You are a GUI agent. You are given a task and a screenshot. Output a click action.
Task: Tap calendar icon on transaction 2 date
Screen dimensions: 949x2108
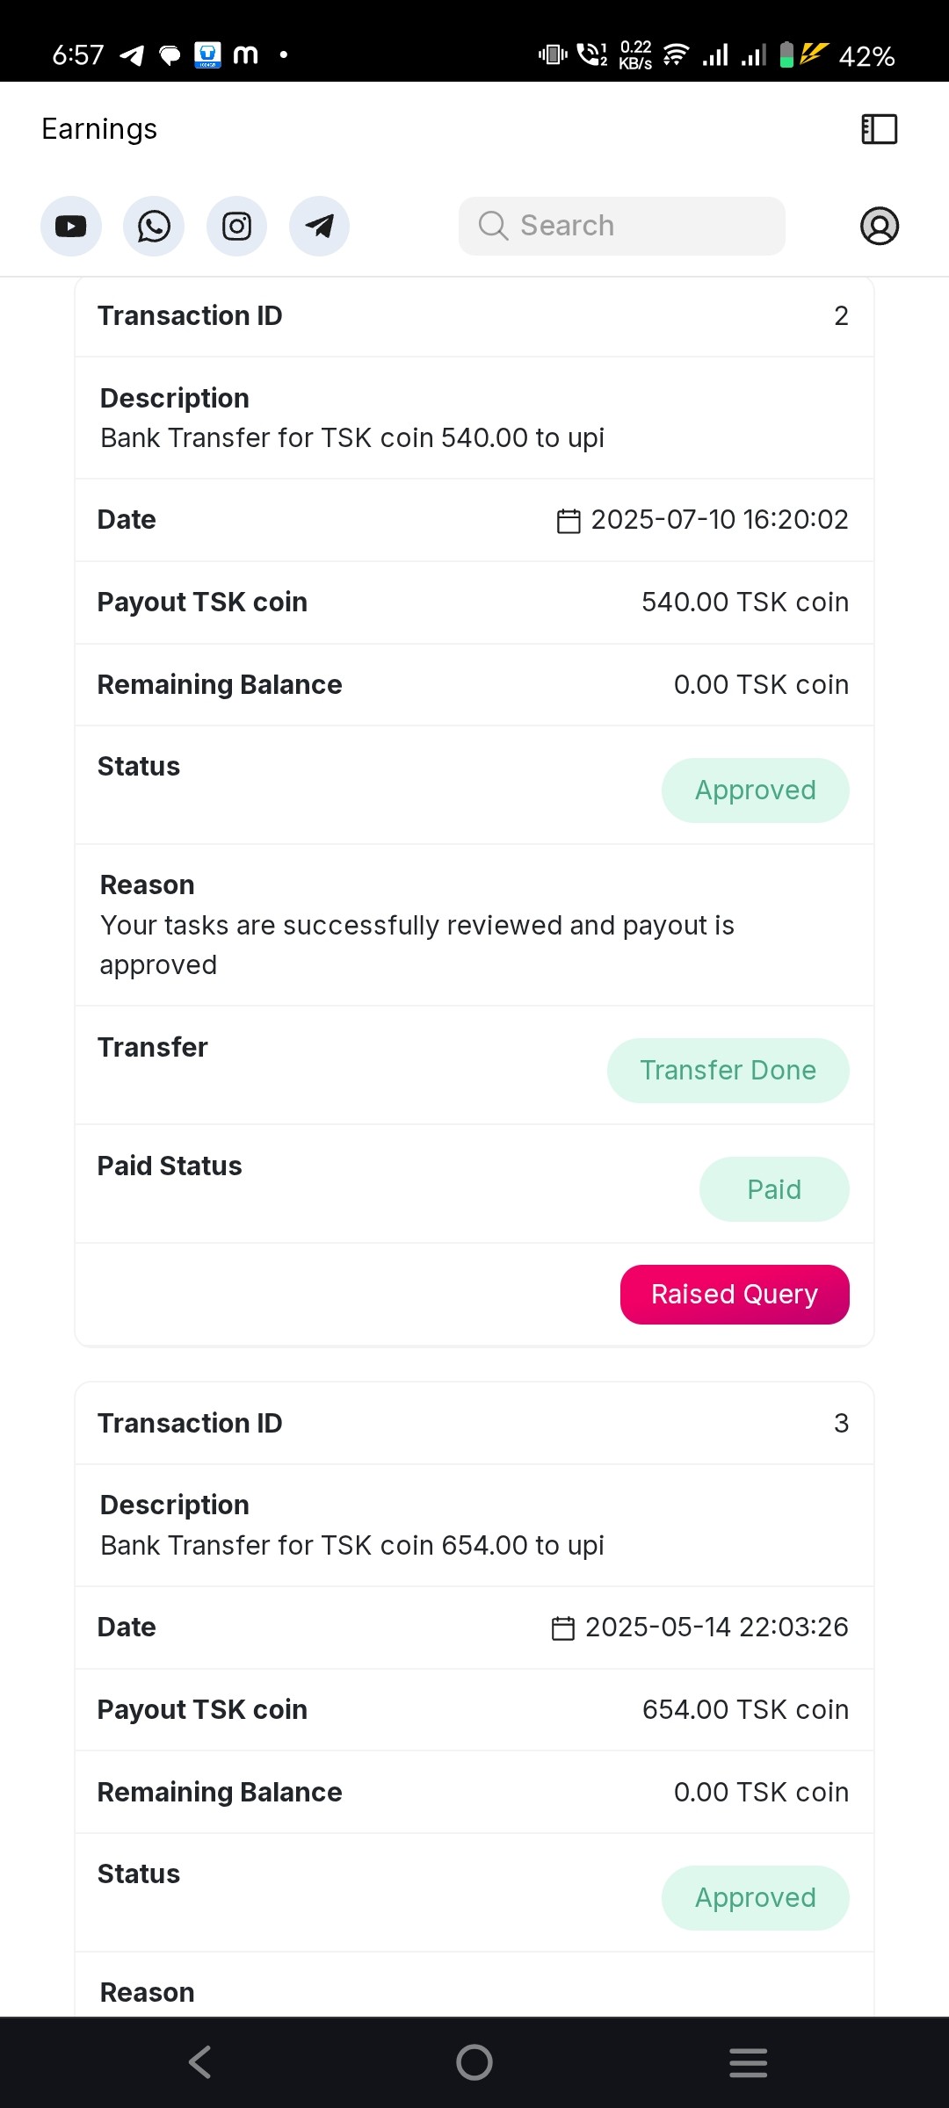click(x=569, y=521)
